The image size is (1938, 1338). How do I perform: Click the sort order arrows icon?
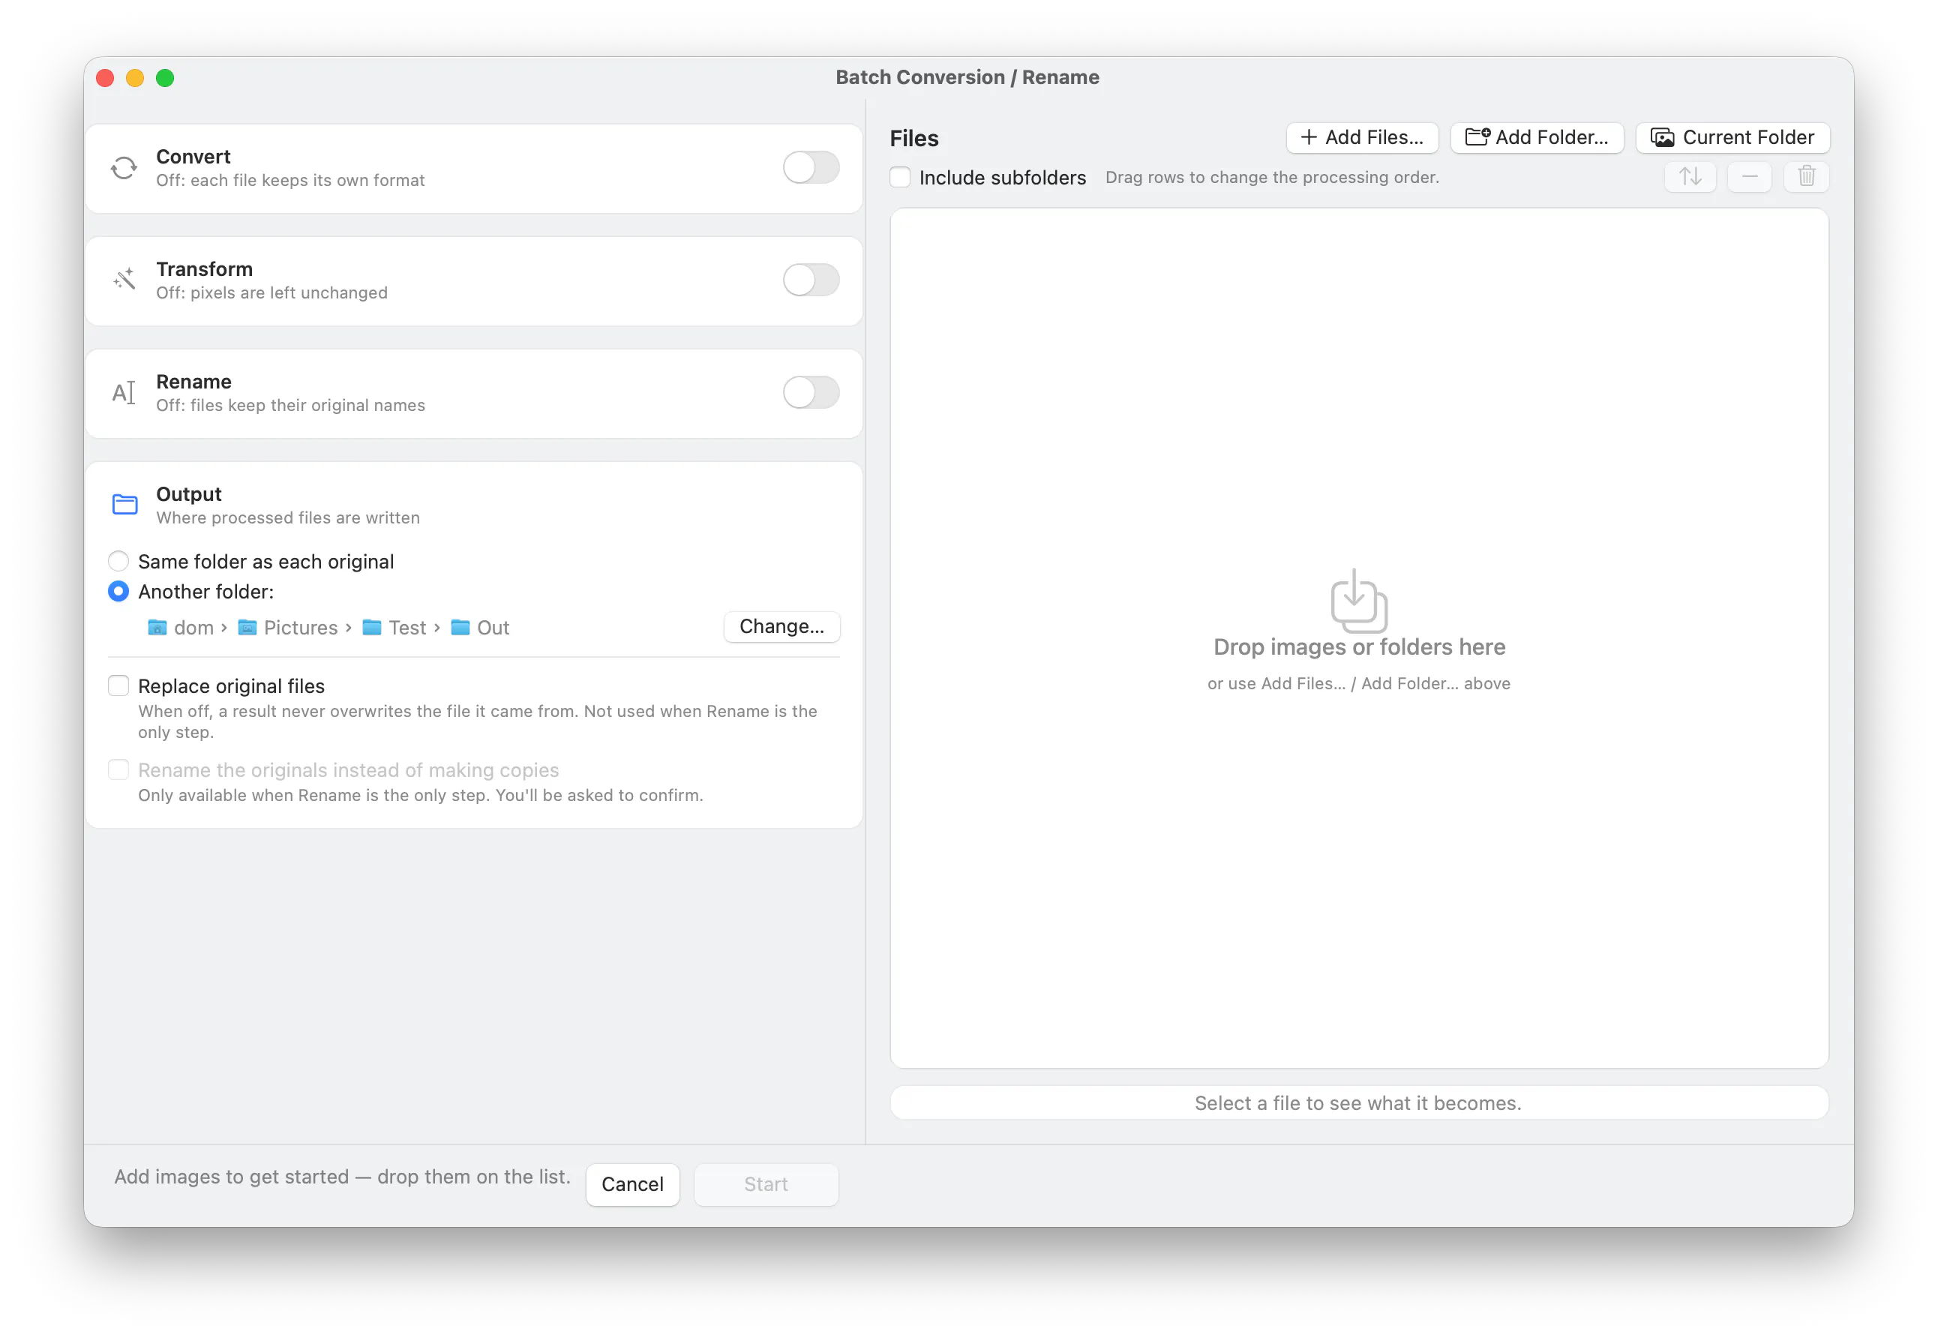[x=1690, y=176]
